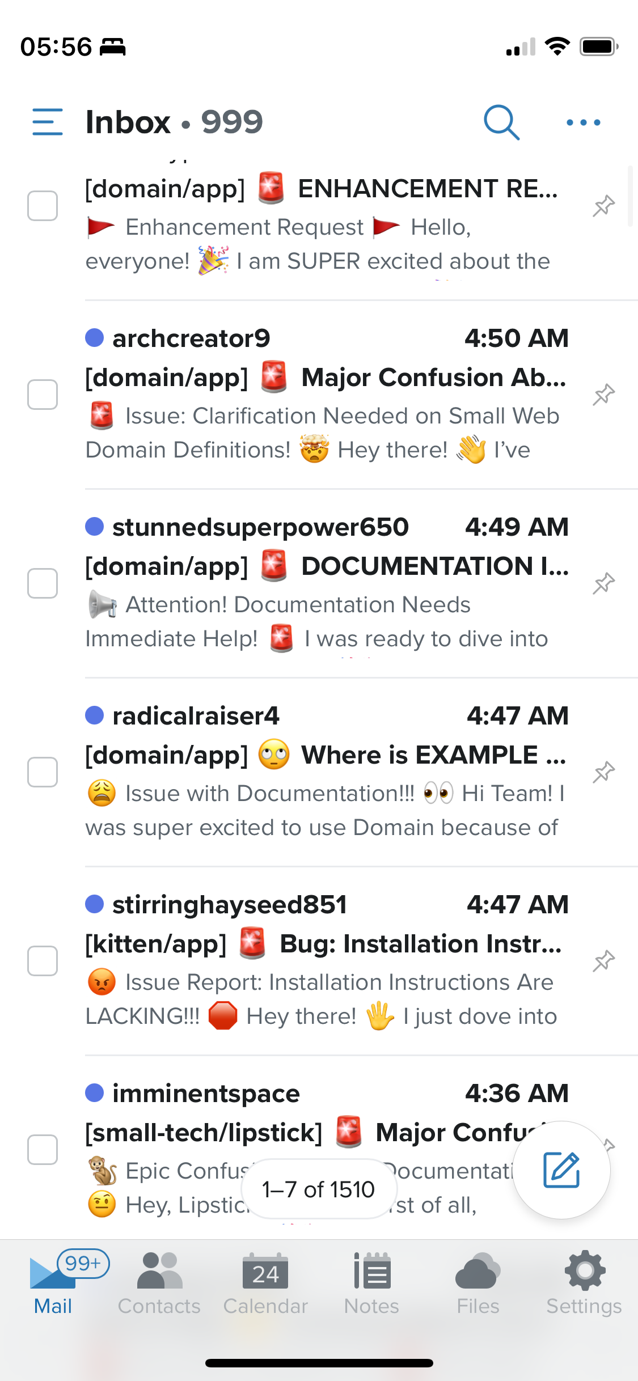Tap the 4:49 AM timestamp
Image resolution: width=638 pixels, height=1381 pixels.
point(517,527)
